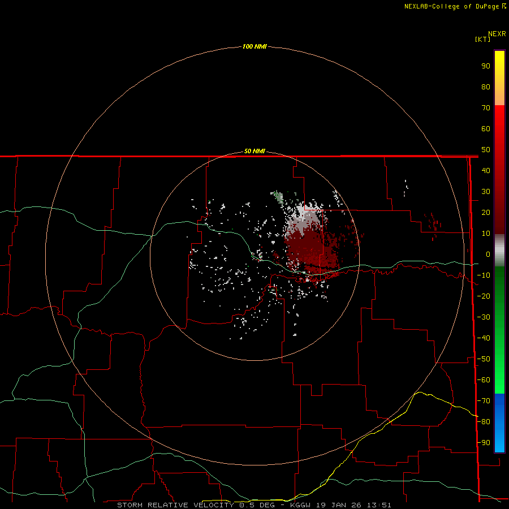The height and width of the screenshot is (509, 509).
Task: Click the 0 value on velocity scale
Action: [x=488, y=254]
